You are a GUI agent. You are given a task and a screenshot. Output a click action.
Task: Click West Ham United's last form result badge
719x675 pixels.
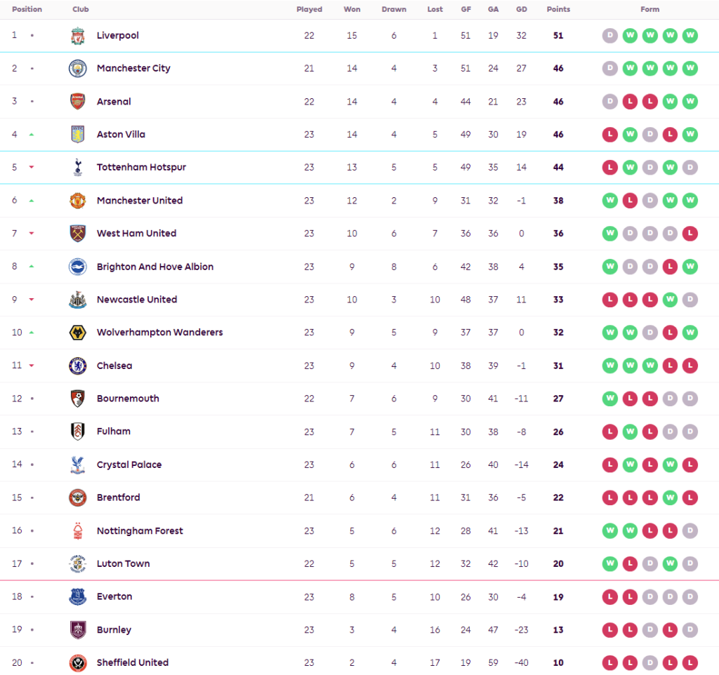click(690, 234)
